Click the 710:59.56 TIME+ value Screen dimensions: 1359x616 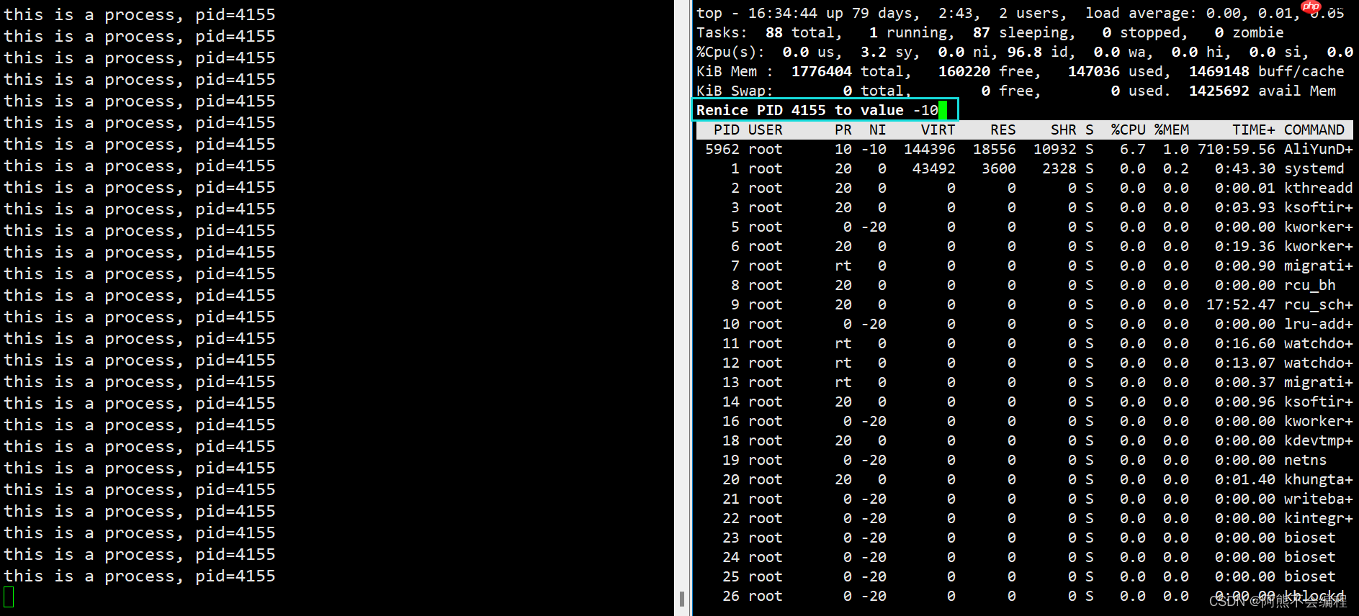(1237, 149)
